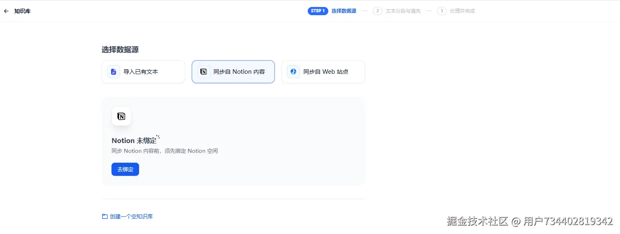620x234 pixels.
Task: Click the 选择数据源 section heading
Action: pyautogui.click(x=120, y=50)
